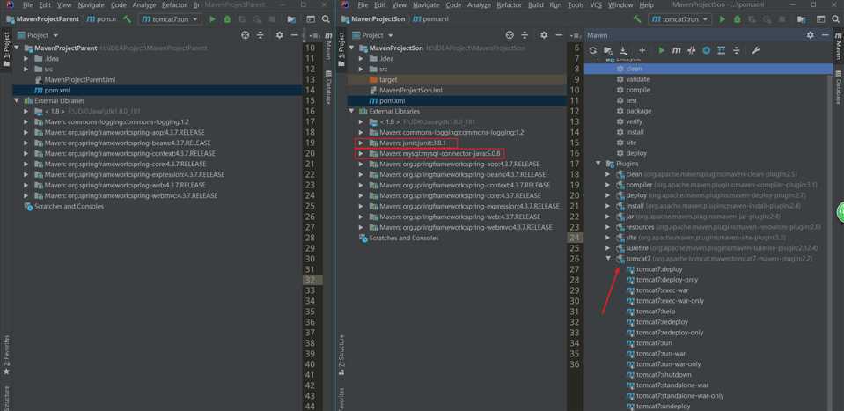Collapse the tomcat7 plugin node
The image size is (844, 411).
click(608, 259)
